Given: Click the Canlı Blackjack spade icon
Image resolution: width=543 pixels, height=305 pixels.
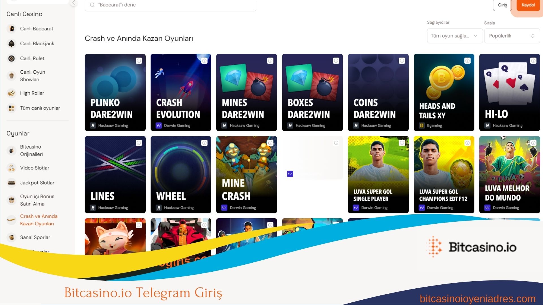Looking at the screenshot, I should (12, 43).
